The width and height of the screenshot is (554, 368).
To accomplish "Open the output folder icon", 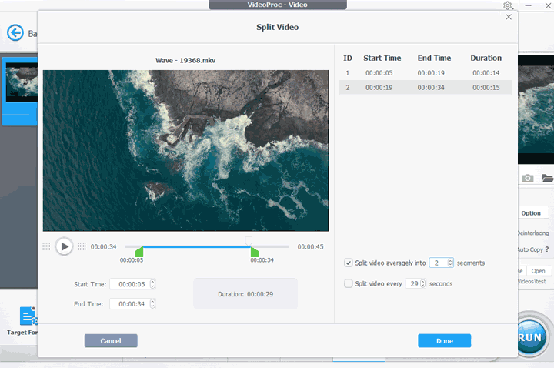I will click(547, 178).
